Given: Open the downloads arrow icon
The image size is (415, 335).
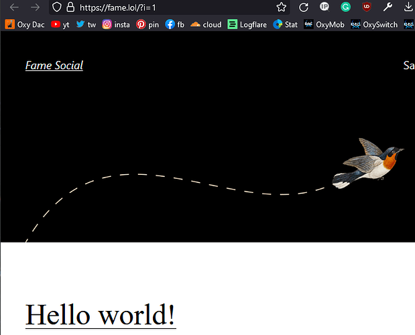Looking at the screenshot, I should pyautogui.click(x=408, y=7).
